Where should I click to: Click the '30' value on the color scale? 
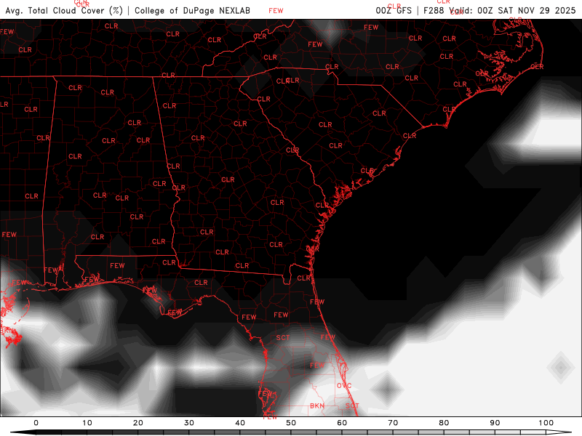pos(189,423)
